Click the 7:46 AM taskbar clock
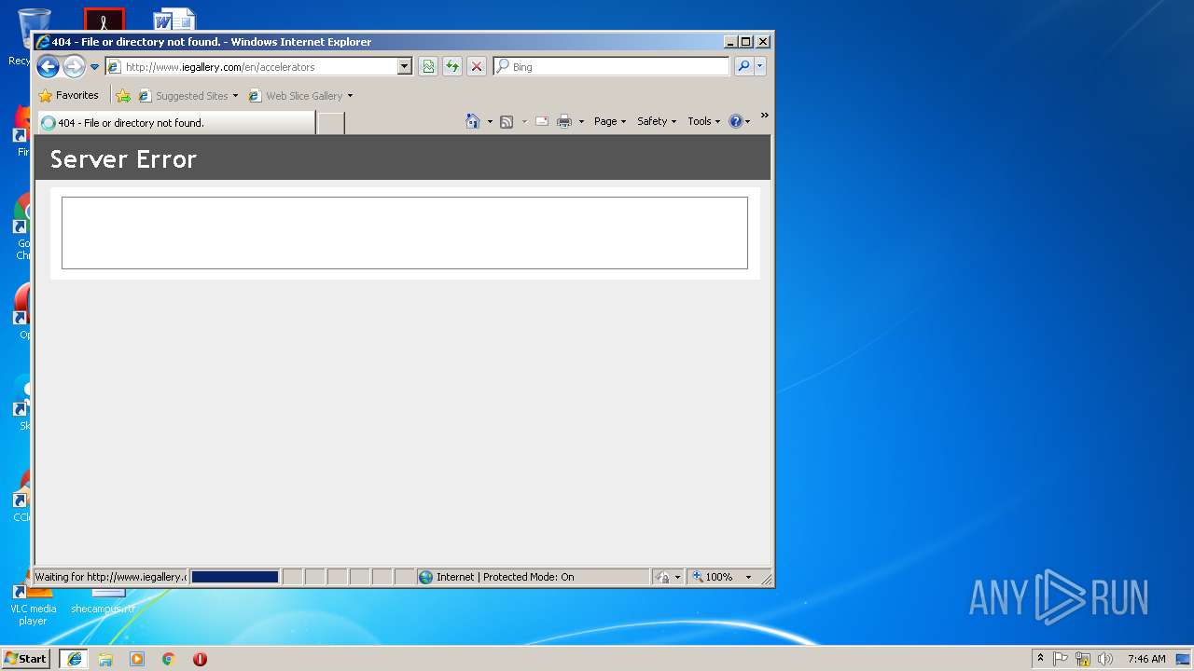Image resolution: width=1194 pixels, height=671 pixels. (x=1146, y=659)
